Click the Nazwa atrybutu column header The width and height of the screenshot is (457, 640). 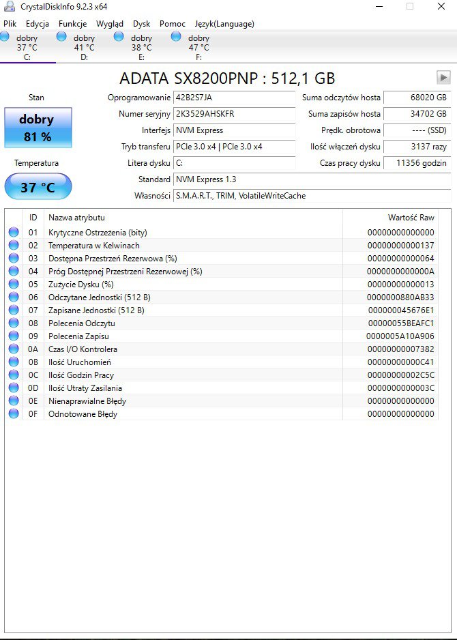194,218
